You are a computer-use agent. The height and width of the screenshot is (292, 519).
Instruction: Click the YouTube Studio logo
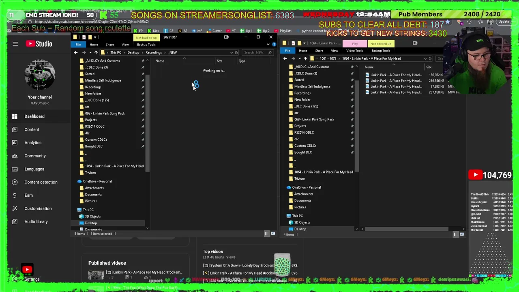[x=39, y=44]
